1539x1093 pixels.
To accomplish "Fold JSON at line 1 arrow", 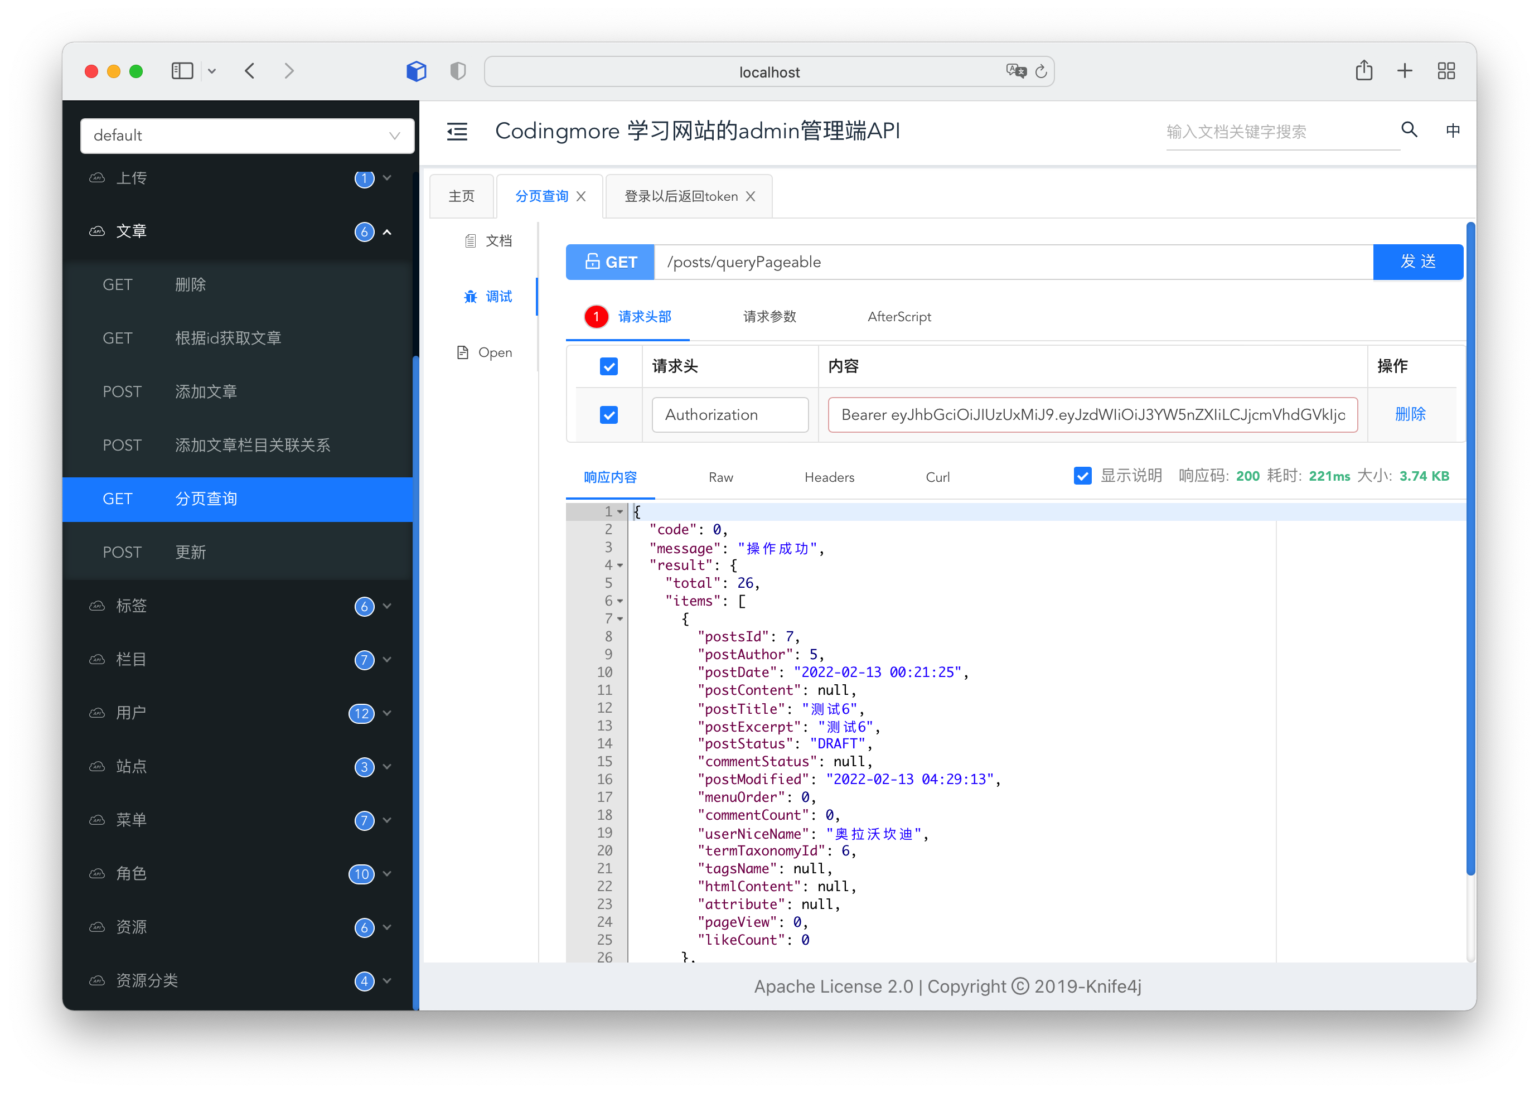I will click(x=620, y=512).
